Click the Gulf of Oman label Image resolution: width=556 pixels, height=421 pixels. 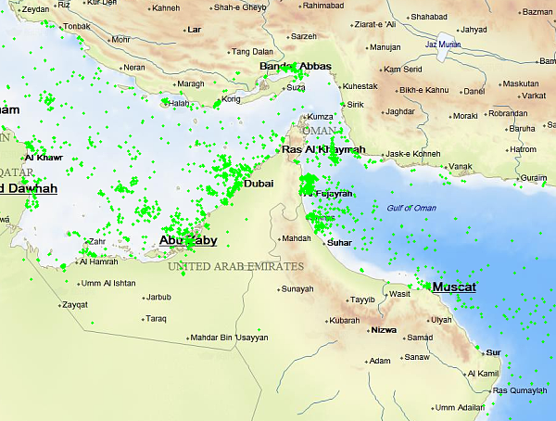411,208
